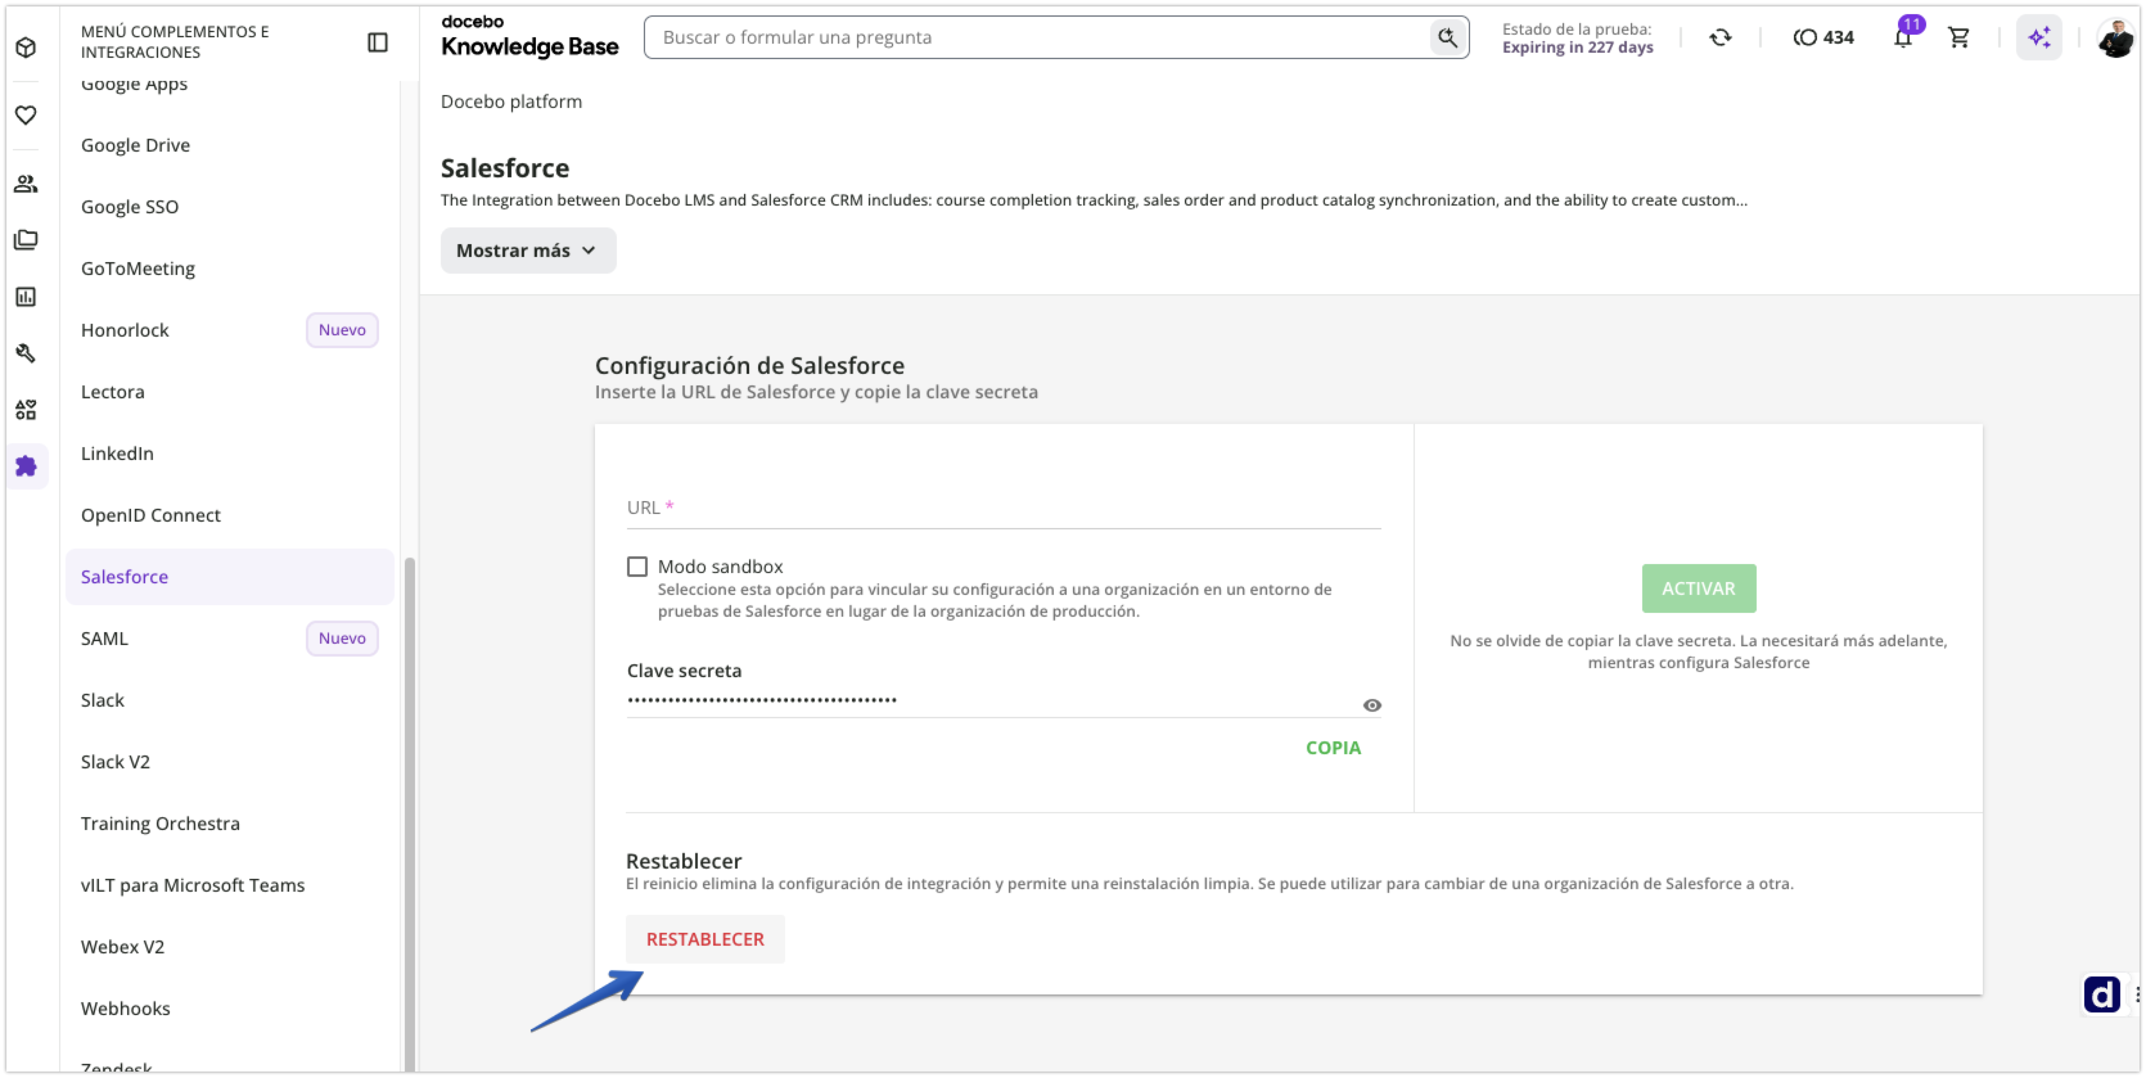Viewport: 2146px width, 1078px height.
Task: Select the purple puzzle integrations icon
Action: click(26, 466)
